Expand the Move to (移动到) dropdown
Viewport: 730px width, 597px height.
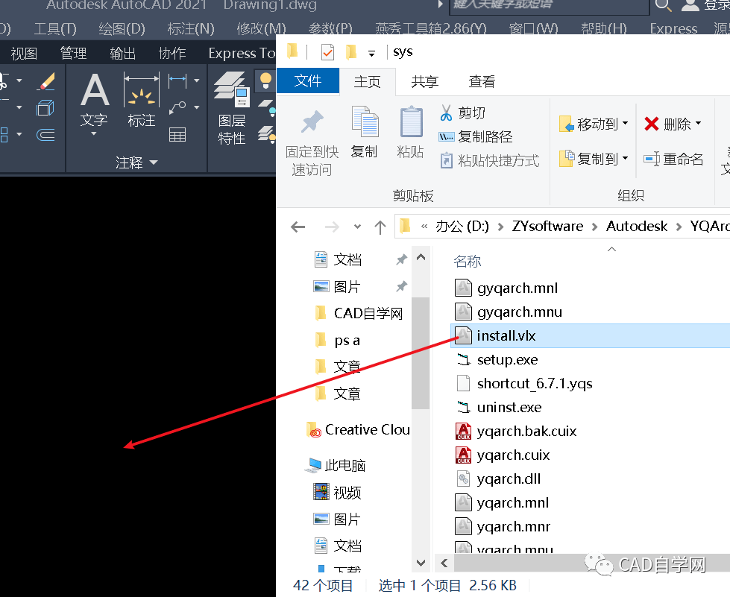[x=625, y=124]
